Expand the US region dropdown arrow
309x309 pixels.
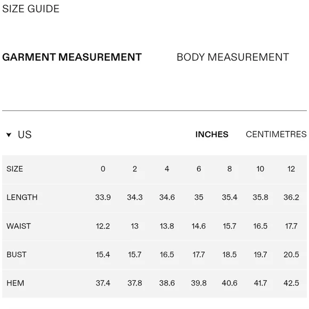(x=9, y=135)
